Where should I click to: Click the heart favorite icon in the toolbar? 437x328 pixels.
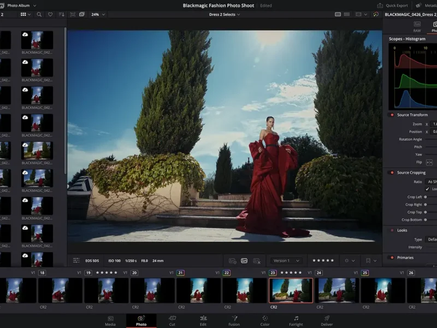coord(50,15)
